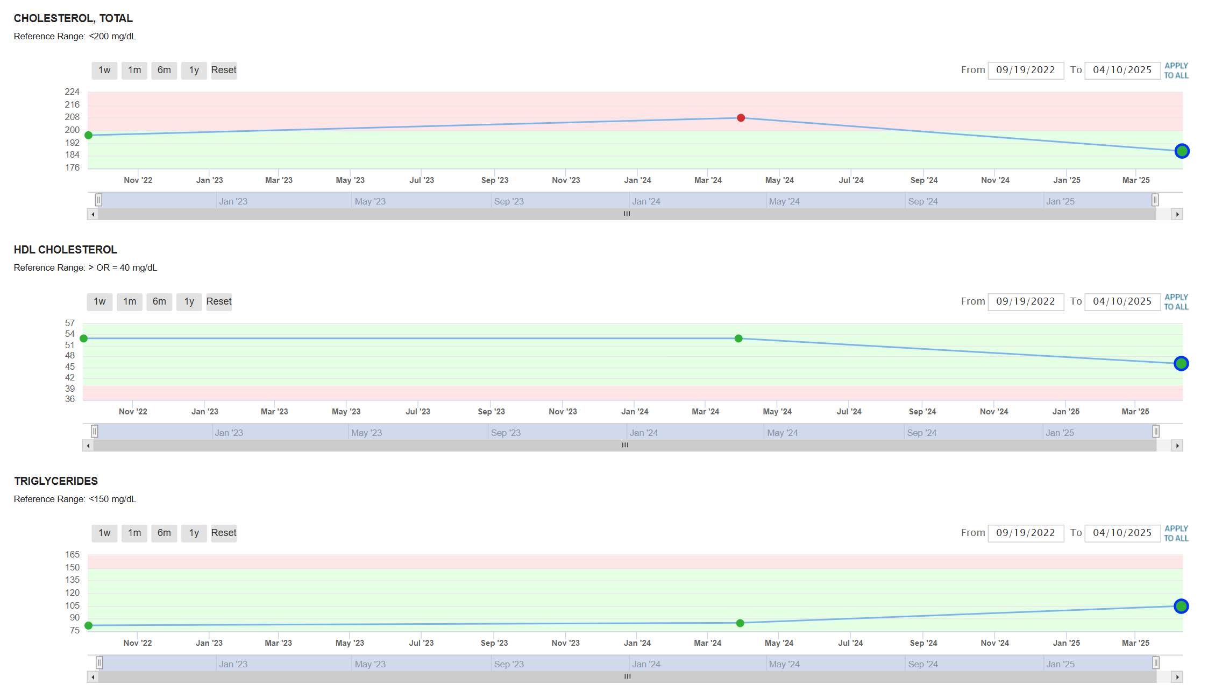The image size is (1208, 691).
Task: Select 1y zoom for HDL Cholesterol chart
Action: click(x=189, y=302)
